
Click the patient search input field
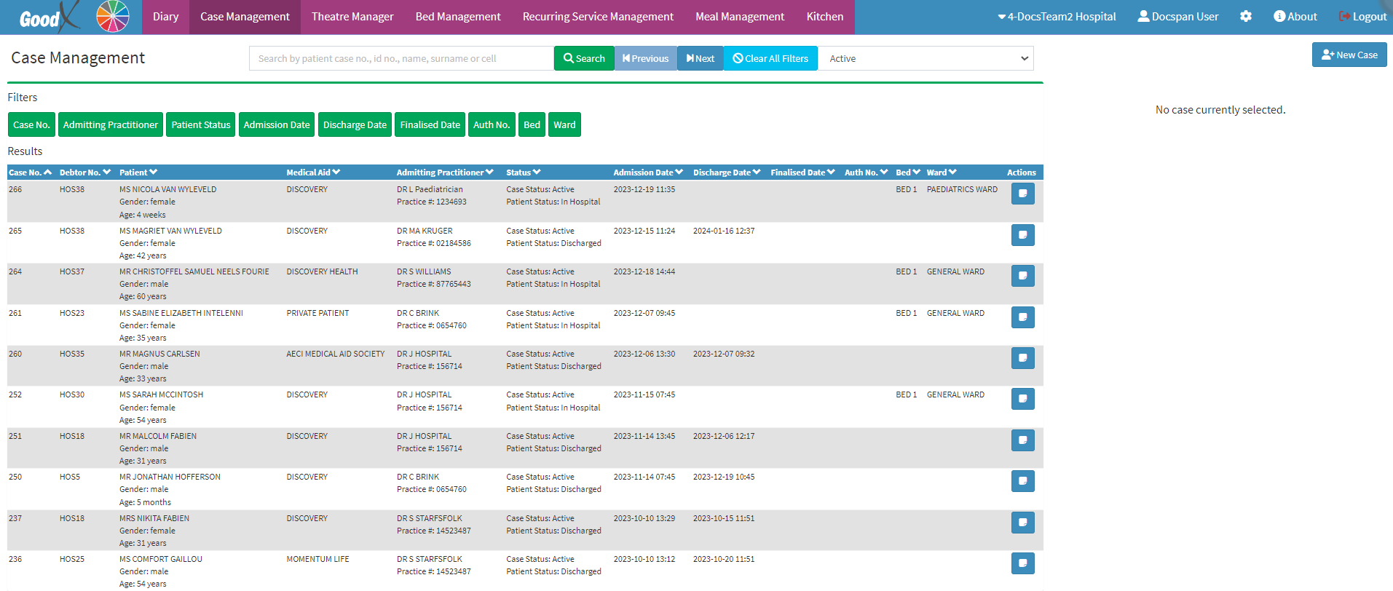tap(401, 58)
